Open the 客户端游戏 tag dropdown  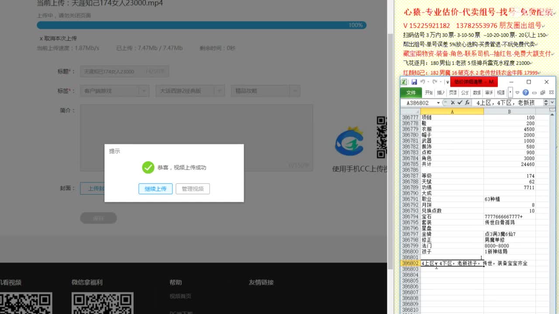click(115, 91)
